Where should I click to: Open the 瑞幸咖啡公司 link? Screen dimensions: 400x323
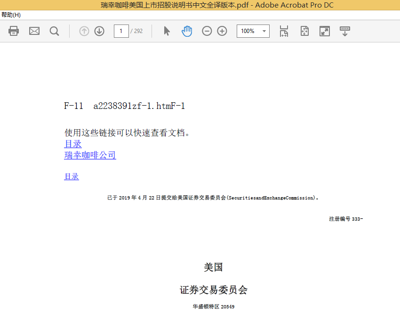pyautogui.click(x=90, y=155)
